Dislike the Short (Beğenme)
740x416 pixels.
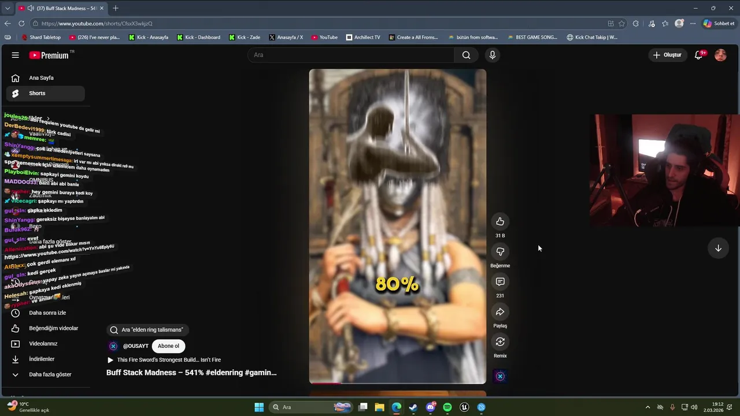[500, 251]
